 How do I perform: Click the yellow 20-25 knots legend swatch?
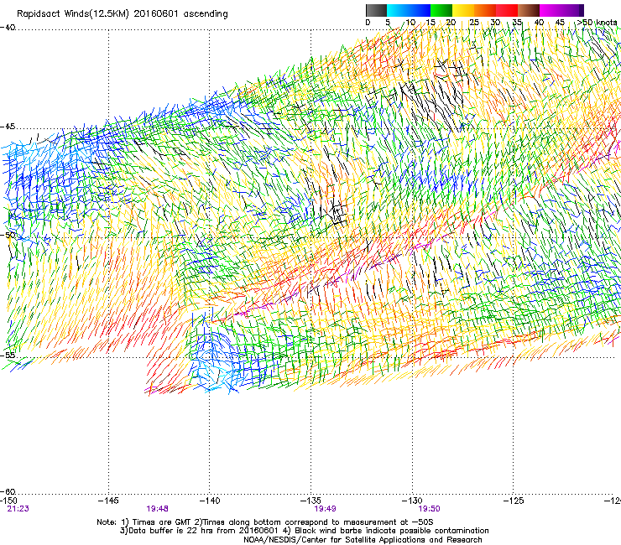tap(463, 10)
